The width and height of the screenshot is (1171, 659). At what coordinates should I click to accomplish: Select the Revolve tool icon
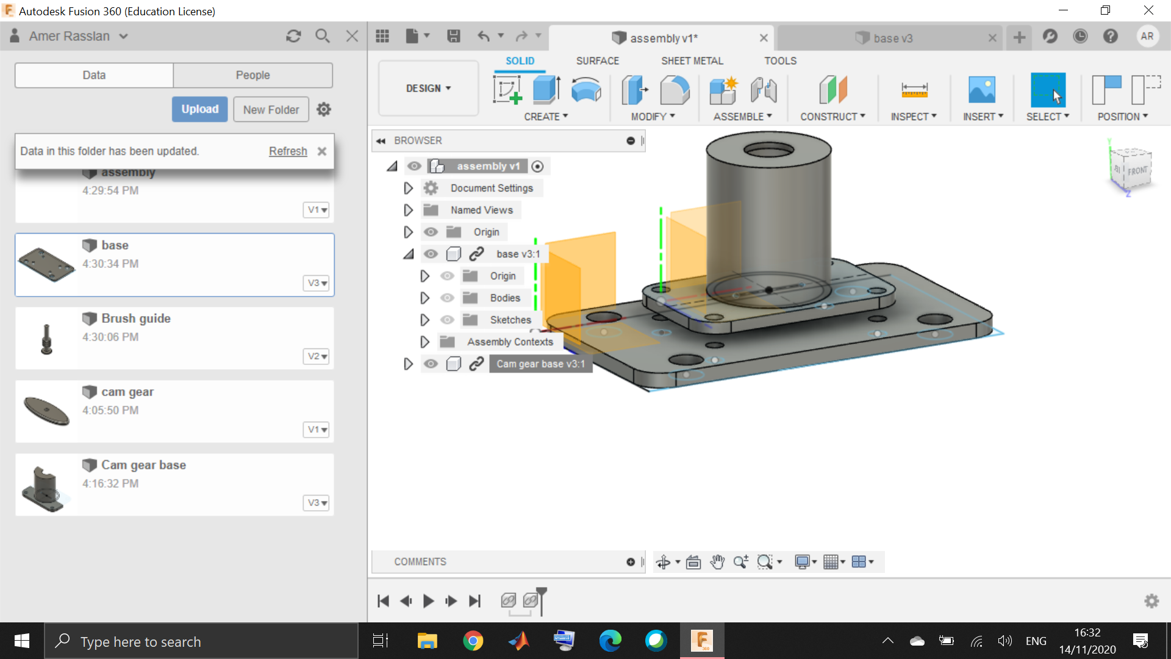[x=586, y=90]
